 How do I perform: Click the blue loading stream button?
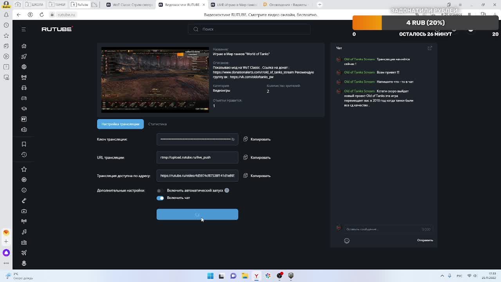click(197, 214)
